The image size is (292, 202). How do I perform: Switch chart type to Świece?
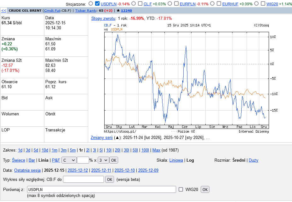tap(19, 160)
